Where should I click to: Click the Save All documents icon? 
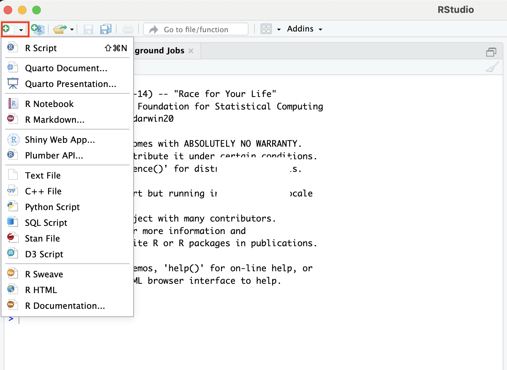[106, 29]
